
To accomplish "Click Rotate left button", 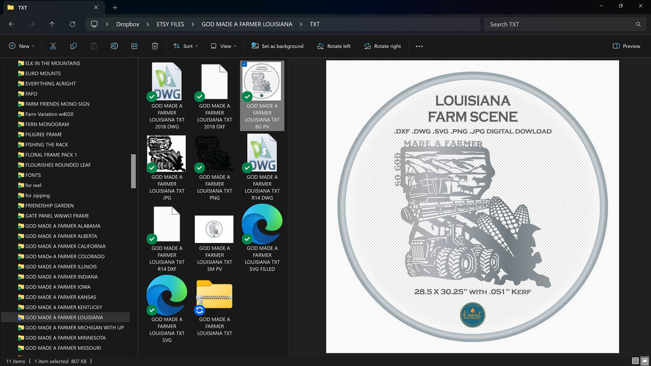I will [x=334, y=46].
